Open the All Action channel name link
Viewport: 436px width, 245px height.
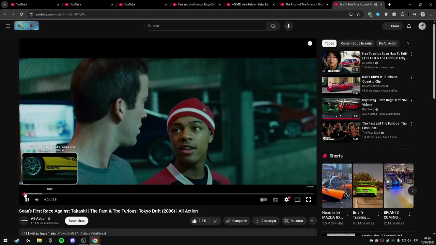click(x=38, y=219)
